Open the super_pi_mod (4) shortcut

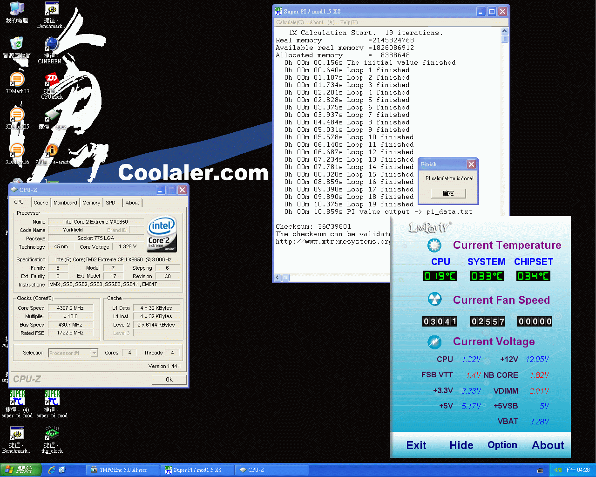17,404
